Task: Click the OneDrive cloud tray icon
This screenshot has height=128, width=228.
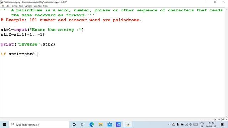Action: tap(173, 124)
